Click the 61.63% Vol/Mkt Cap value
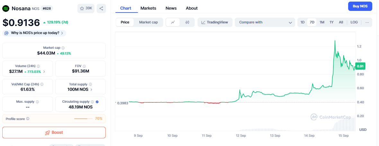This screenshot has height=146, width=379. click(x=28, y=90)
